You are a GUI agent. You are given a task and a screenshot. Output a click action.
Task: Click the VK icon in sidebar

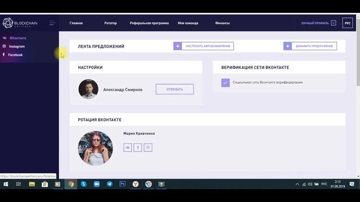[4, 38]
